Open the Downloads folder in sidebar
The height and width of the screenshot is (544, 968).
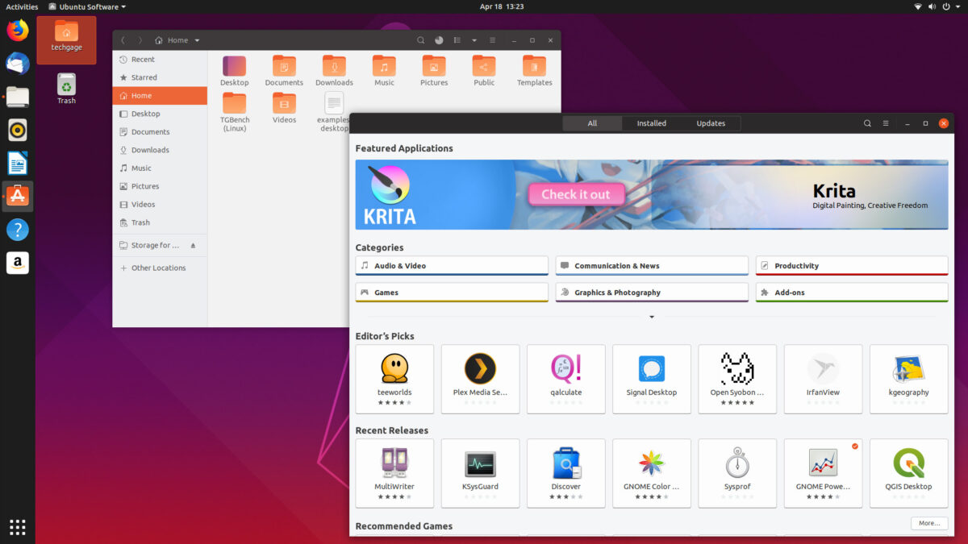(x=150, y=150)
